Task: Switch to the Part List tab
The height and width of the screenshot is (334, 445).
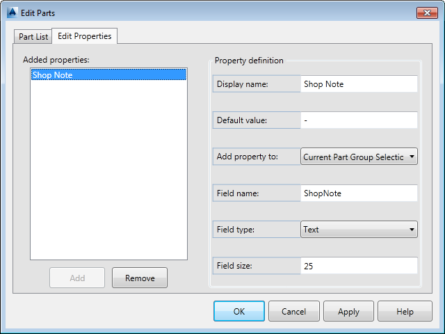Action: (x=33, y=37)
